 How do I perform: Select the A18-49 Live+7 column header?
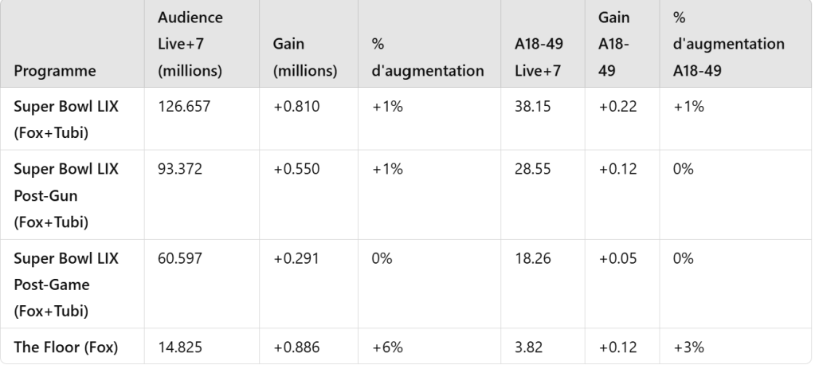click(539, 57)
